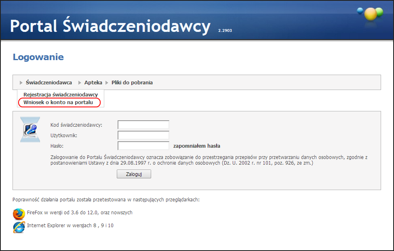Focus the Użytkownik input field
Image resolution: width=394 pixels, height=251 pixels.
(x=143, y=135)
